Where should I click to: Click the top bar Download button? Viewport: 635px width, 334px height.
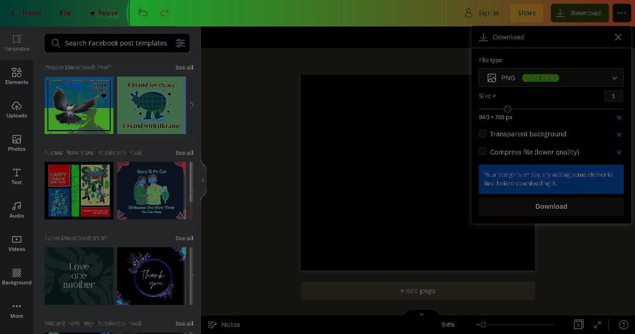(579, 13)
